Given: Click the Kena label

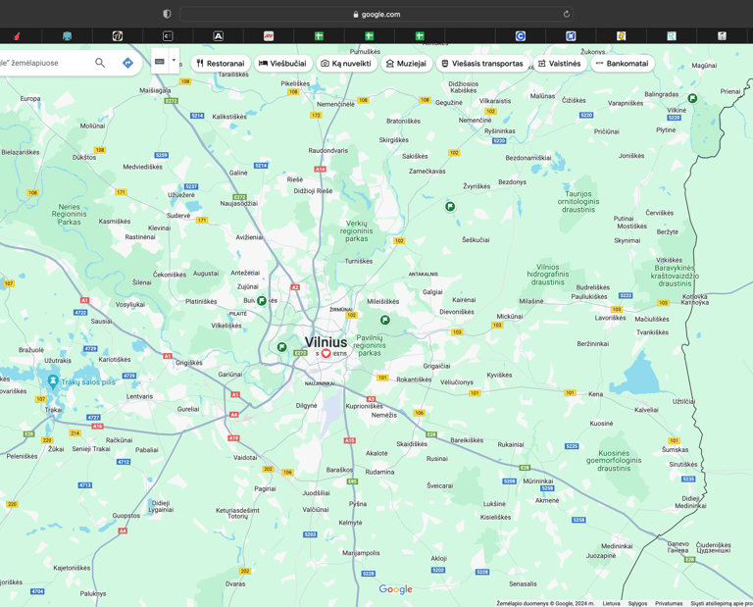Looking at the screenshot, I should [x=595, y=394].
